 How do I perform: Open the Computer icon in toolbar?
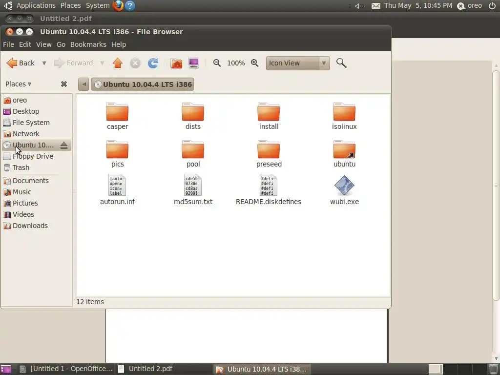193,63
